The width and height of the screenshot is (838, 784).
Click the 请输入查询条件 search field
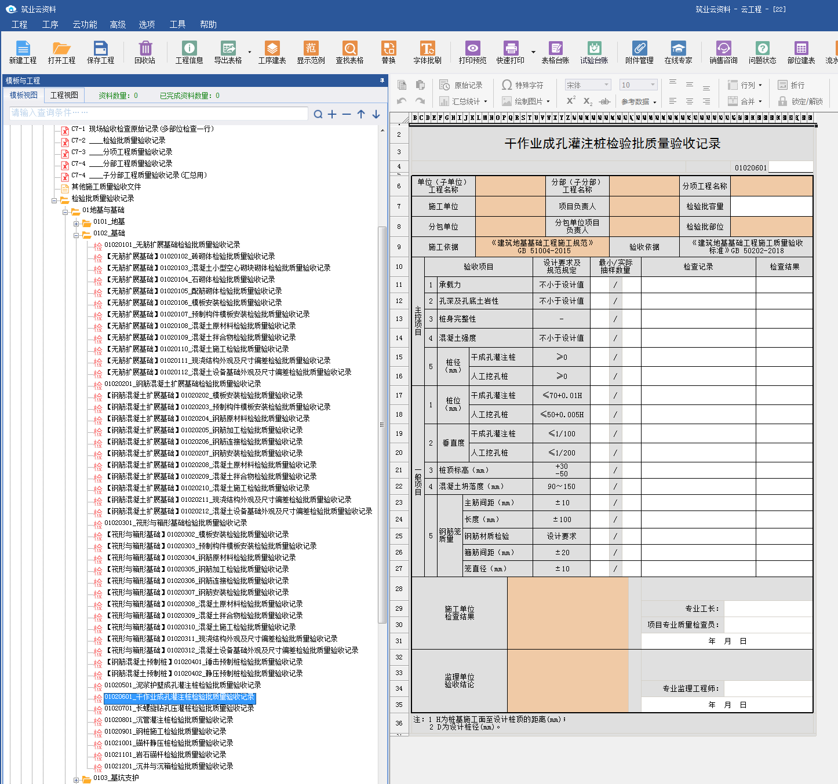pos(159,113)
